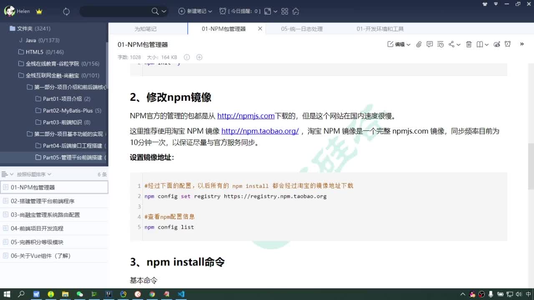This screenshot has width=534, height=300.
Task: Click the VIP crown icon beside Helen
Action: click(39, 12)
